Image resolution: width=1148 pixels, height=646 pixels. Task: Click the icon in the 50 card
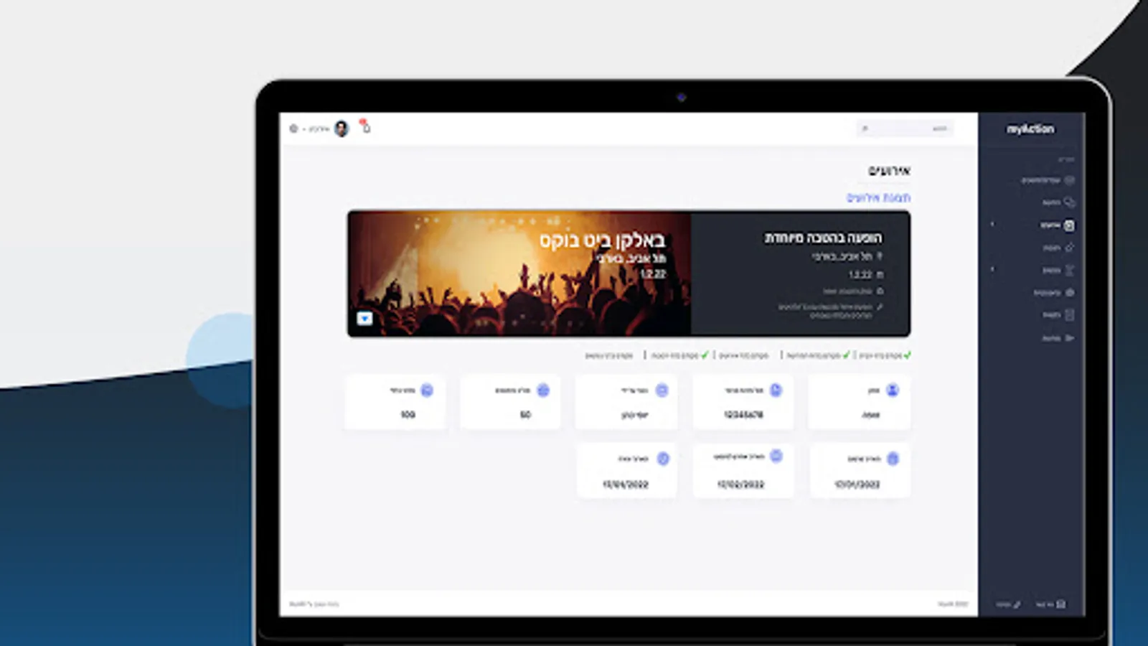[x=543, y=390]
